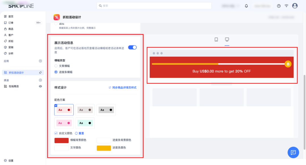The image size is (306, 165).
Task: Click the wifi signal icon in header
Action: 286,6
